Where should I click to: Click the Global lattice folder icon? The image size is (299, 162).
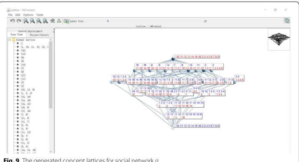point(13,40)
